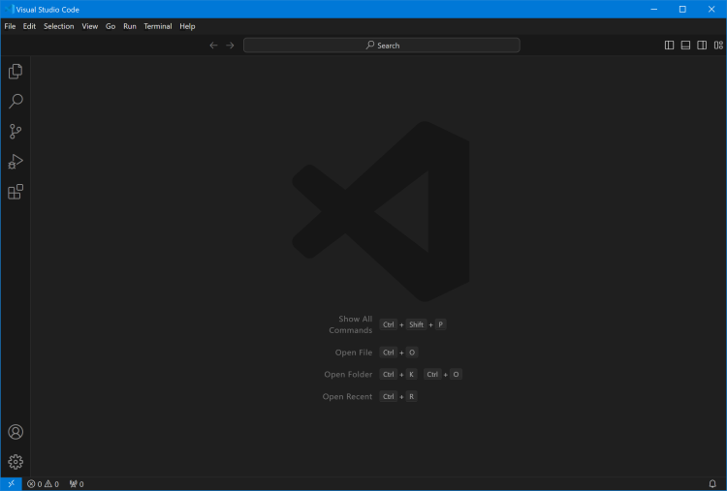Open the Source Control view
This screenshot has height=491, width=727.
[x=16, y=132]
